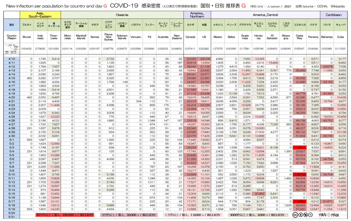
Task: Click the Mexico column header
Action: tap(218, 37)
